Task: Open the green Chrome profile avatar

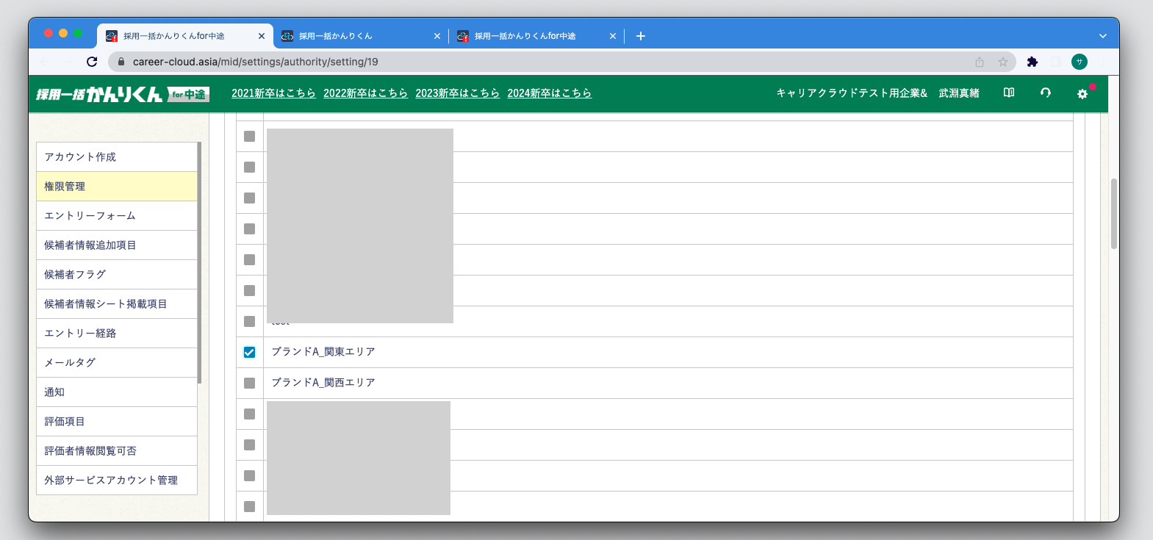Action: [1079, 62]
